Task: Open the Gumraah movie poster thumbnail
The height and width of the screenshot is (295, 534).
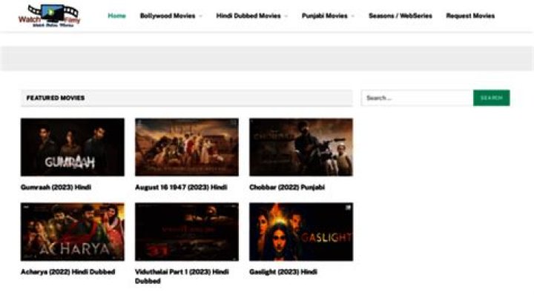Action: pos(73,147)
